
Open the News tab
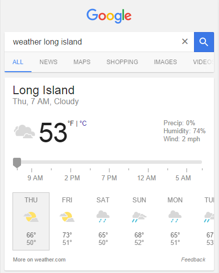pos(48,62)
